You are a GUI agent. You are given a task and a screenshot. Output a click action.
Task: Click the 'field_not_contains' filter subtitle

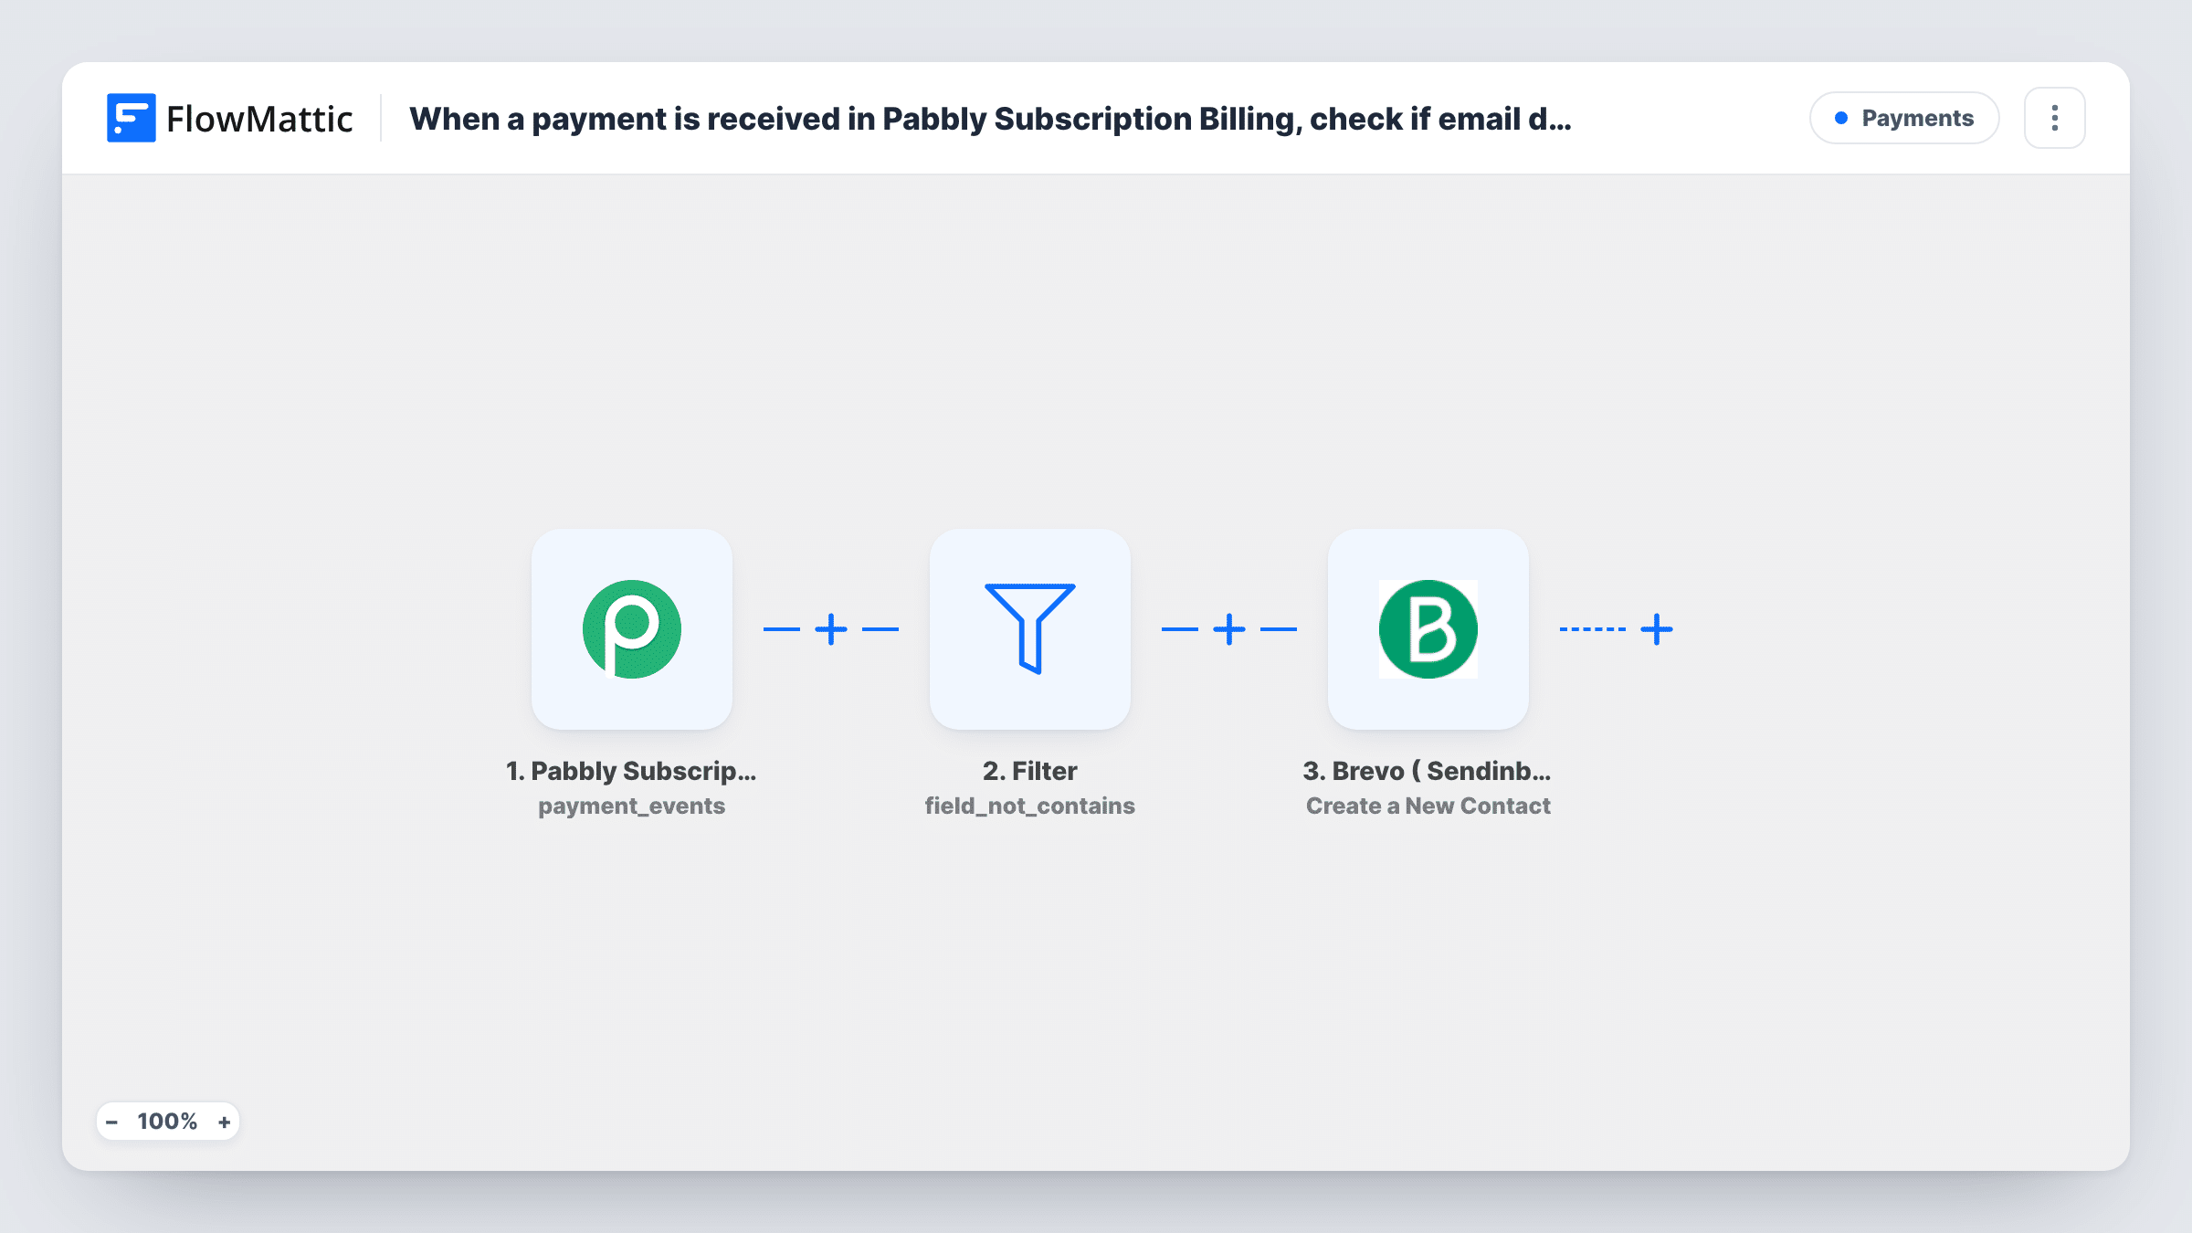pyautogui.click(x=1030, y=806)
